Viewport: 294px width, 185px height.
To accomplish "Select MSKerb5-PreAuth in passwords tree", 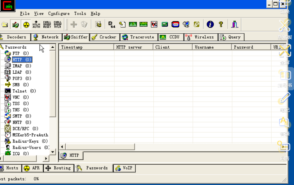I will (30, 135).
